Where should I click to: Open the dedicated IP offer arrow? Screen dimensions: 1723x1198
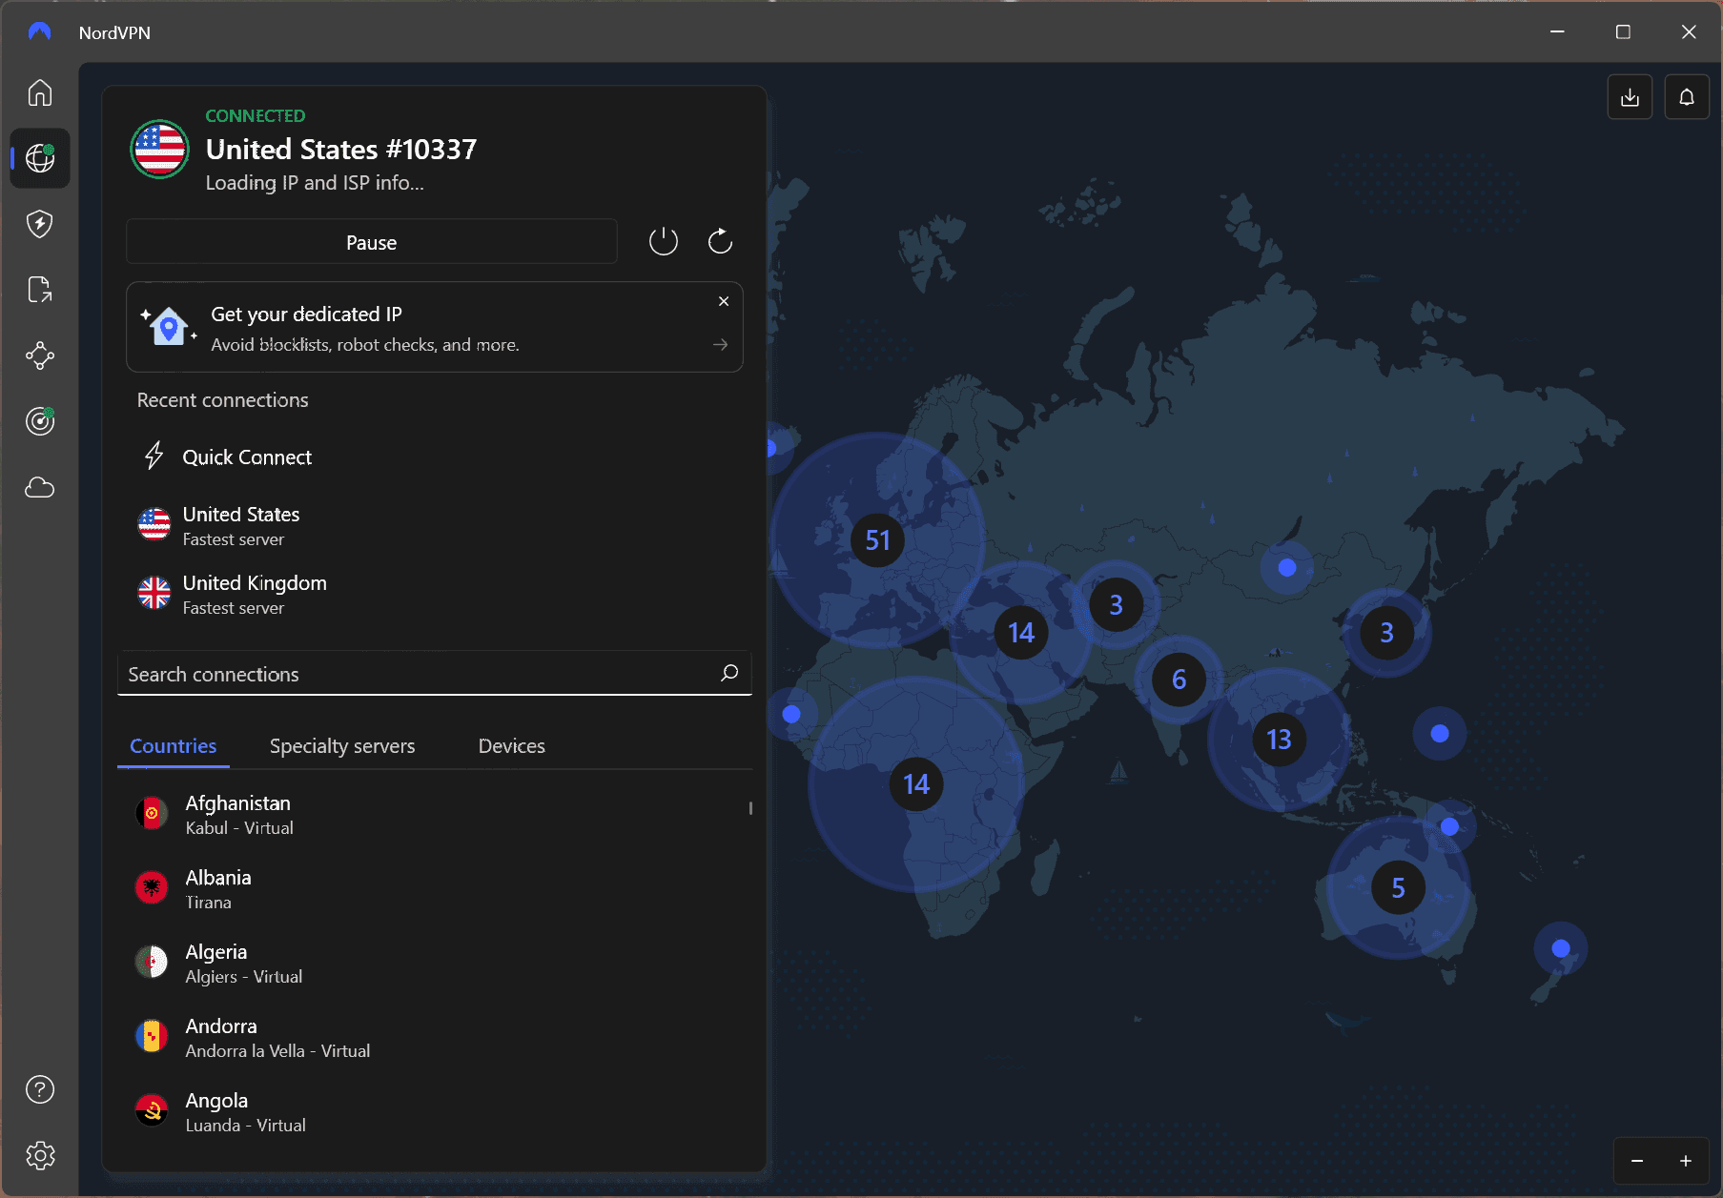point(720,345)
